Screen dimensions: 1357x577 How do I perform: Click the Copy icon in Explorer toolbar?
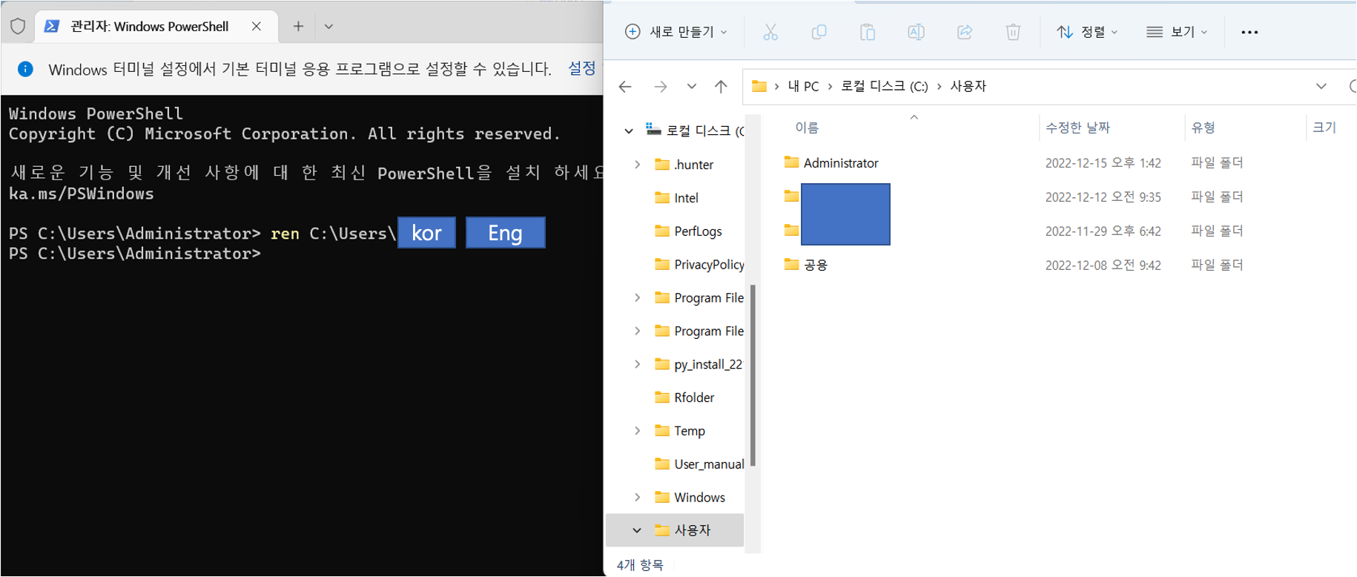coord(819,32)
